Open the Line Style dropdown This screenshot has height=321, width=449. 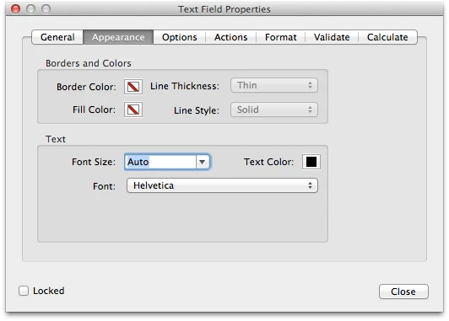pos(274,110)
